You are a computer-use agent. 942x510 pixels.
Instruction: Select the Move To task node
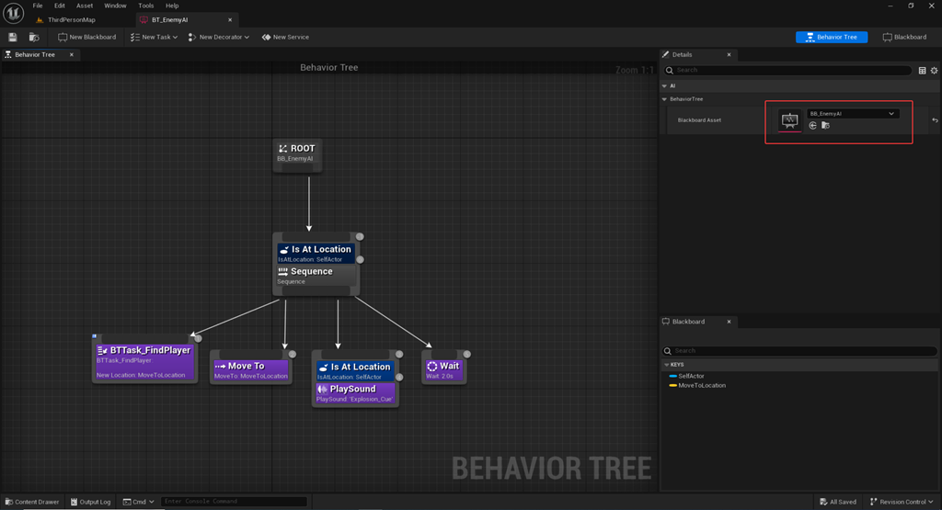(x=251, y=370)
